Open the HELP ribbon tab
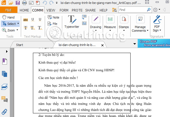170x117 pixels. coord(103,10)
